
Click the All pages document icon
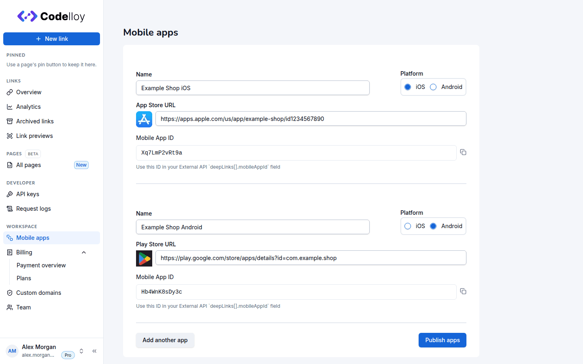[10, 165]
